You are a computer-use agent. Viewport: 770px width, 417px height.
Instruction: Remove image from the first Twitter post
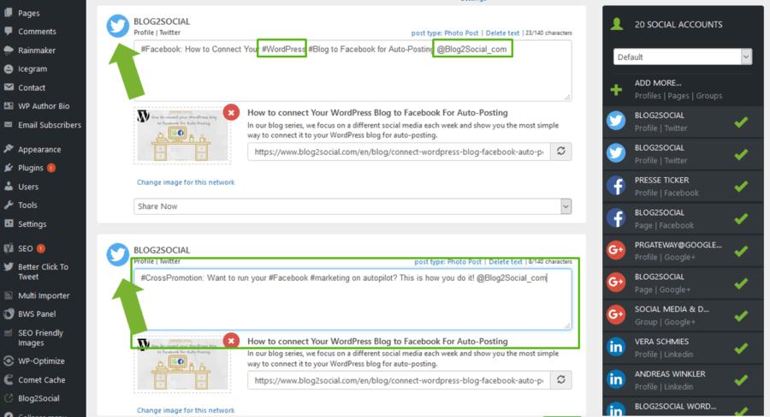[231, 113]
